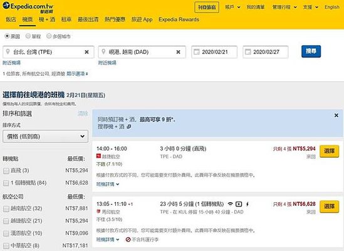The width and height of the screenshot is (344, 251).
Task: Click the 搜尋機 + 酒 link in banner
Action: pyautogui.click(x=111, y=126)
